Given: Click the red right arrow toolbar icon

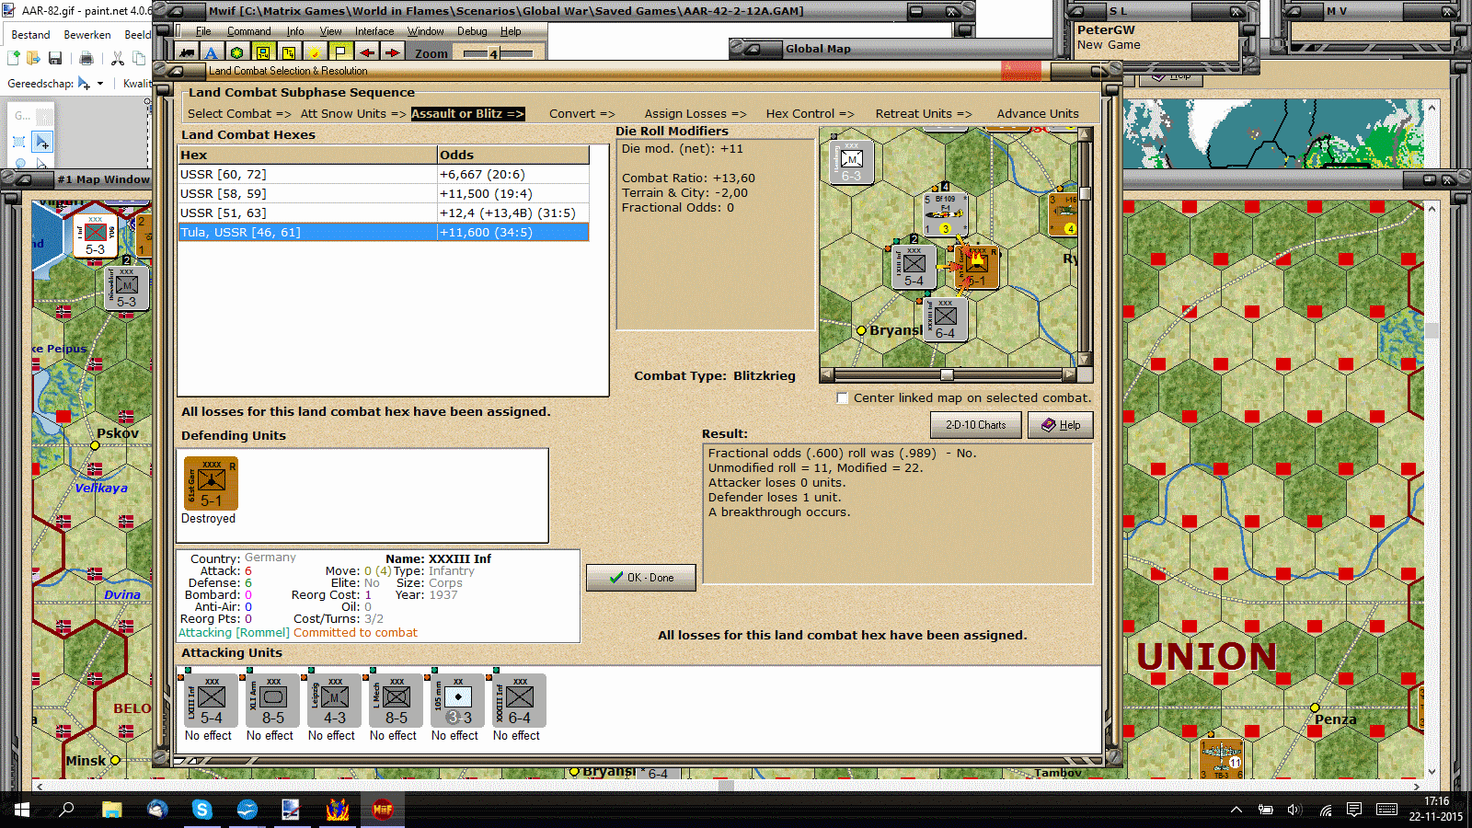Looking at the screenshot, I should 392,52.
